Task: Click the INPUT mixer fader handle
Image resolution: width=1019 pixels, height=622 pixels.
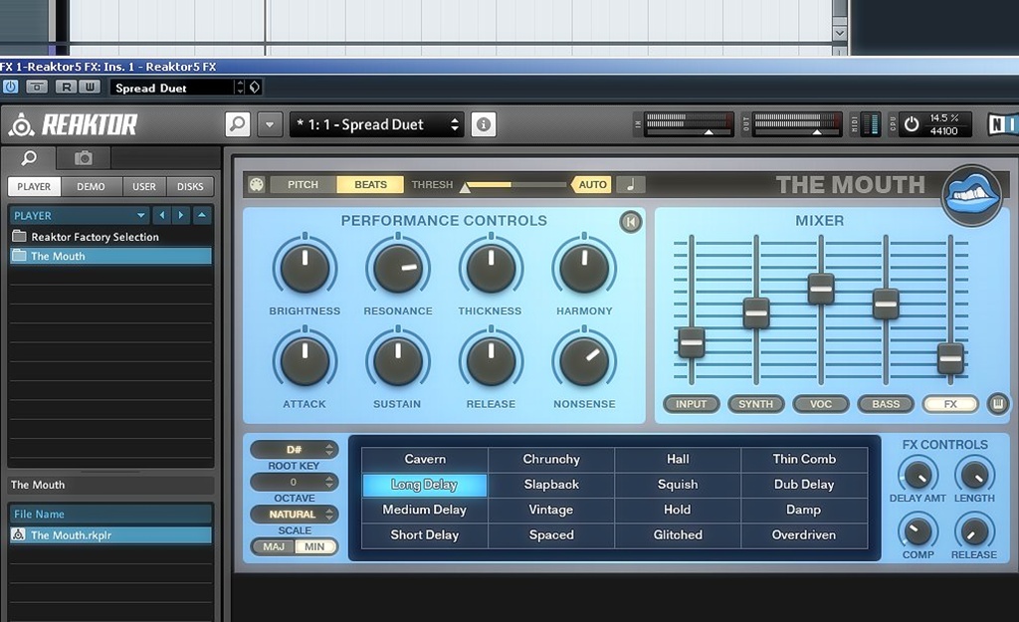Action: pos(691,342)
